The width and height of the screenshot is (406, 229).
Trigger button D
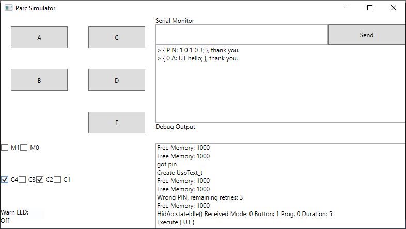[x=117, y=80]
